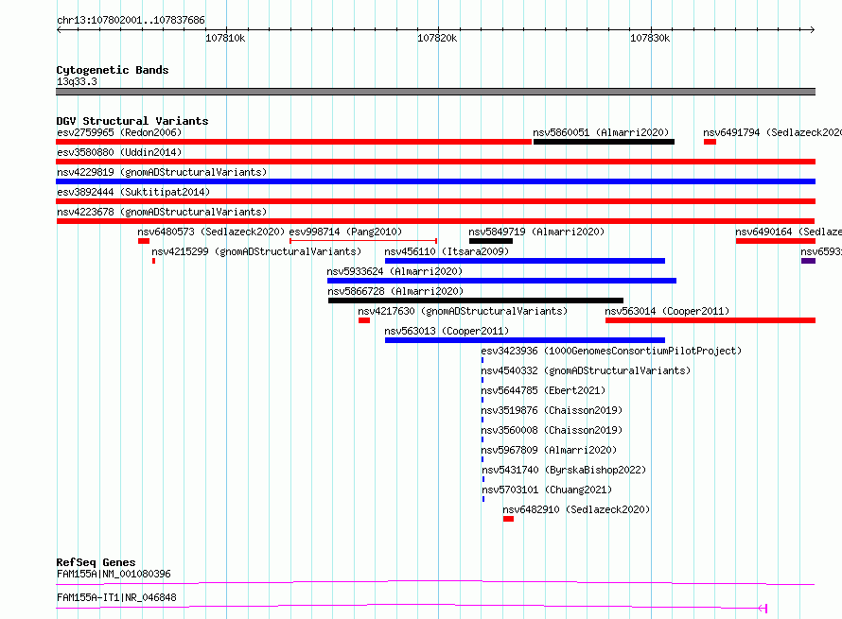842x619 pixels.
Task: Click the ruler's left arrow end
Action: (x=59, y=30)
